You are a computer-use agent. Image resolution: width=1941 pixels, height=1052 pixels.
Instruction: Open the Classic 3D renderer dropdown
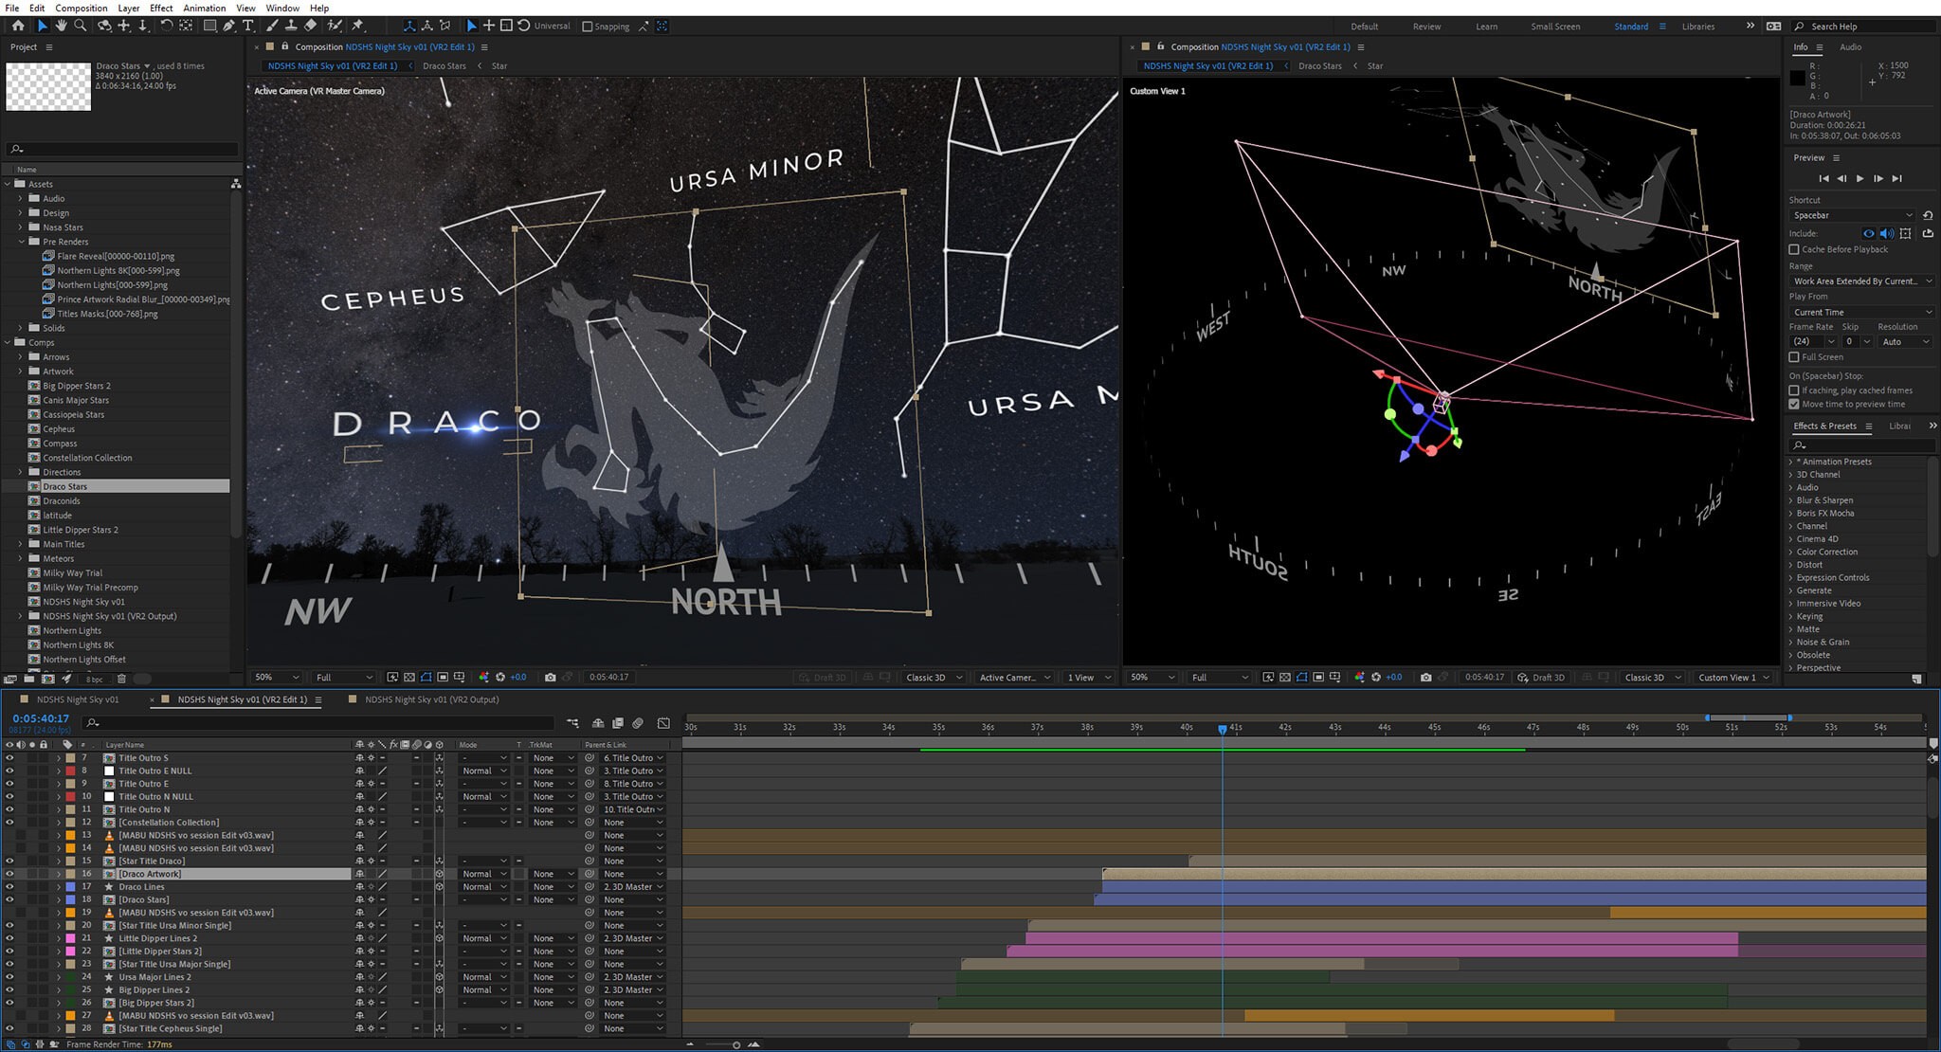pos(932,677)
